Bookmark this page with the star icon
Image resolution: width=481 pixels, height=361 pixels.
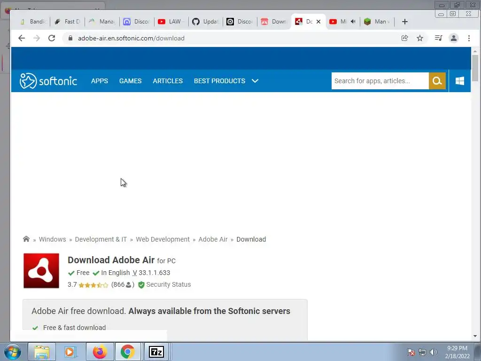point(420,38)
